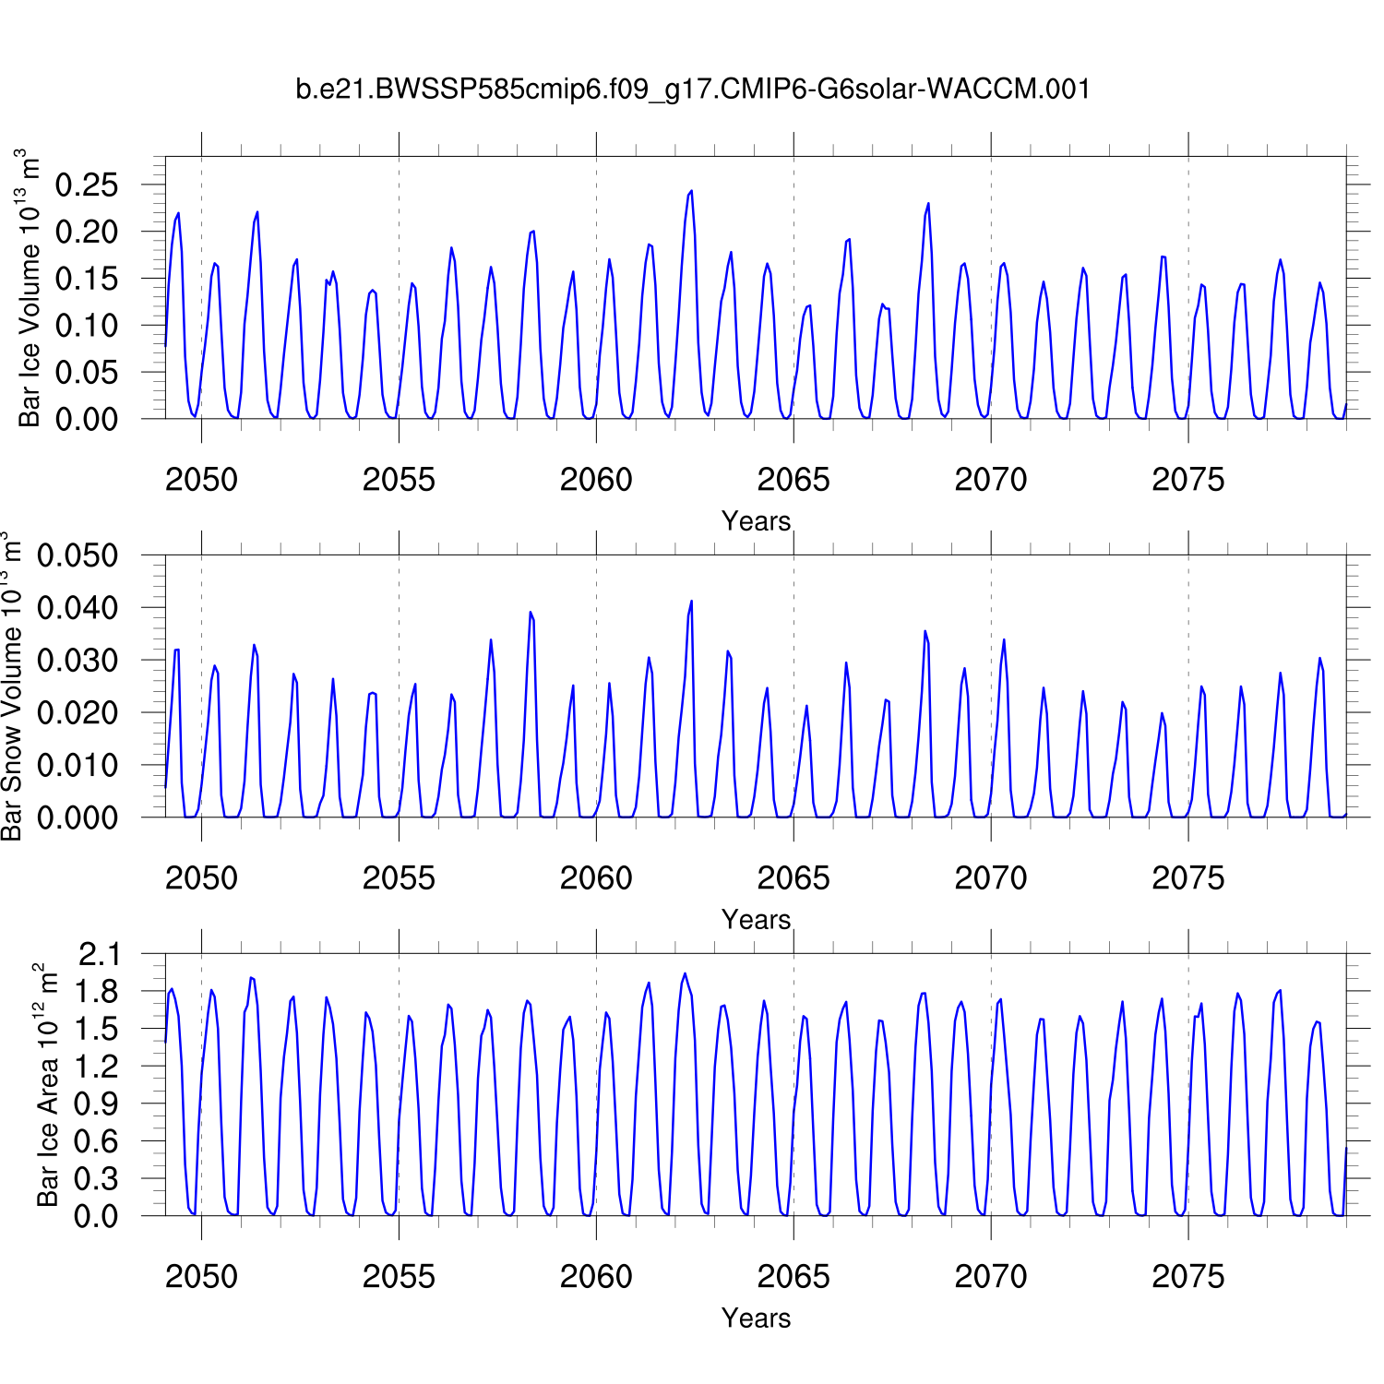Click the 0.040 tick label on the snow volume axis
Image resolution: width=1384 pixels, height=1384 pixels.
point(78,608)
